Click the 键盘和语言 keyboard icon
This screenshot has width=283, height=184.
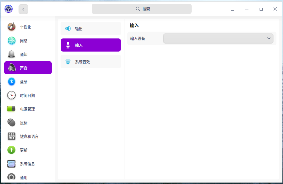11,136
